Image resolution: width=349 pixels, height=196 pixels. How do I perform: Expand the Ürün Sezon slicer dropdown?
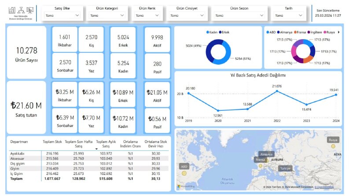coord(239,15)
